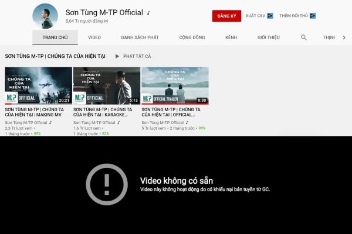This screenshot has width=352, height=234.
Task: Expand more channel tabs with right chevron
Action: pyautogui.click(x=344, y=37)
